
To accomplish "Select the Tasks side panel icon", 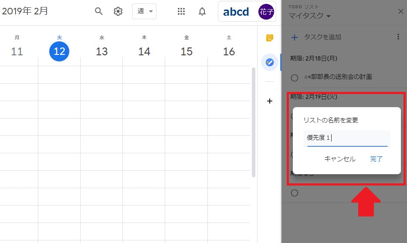I will pos(270,63).
